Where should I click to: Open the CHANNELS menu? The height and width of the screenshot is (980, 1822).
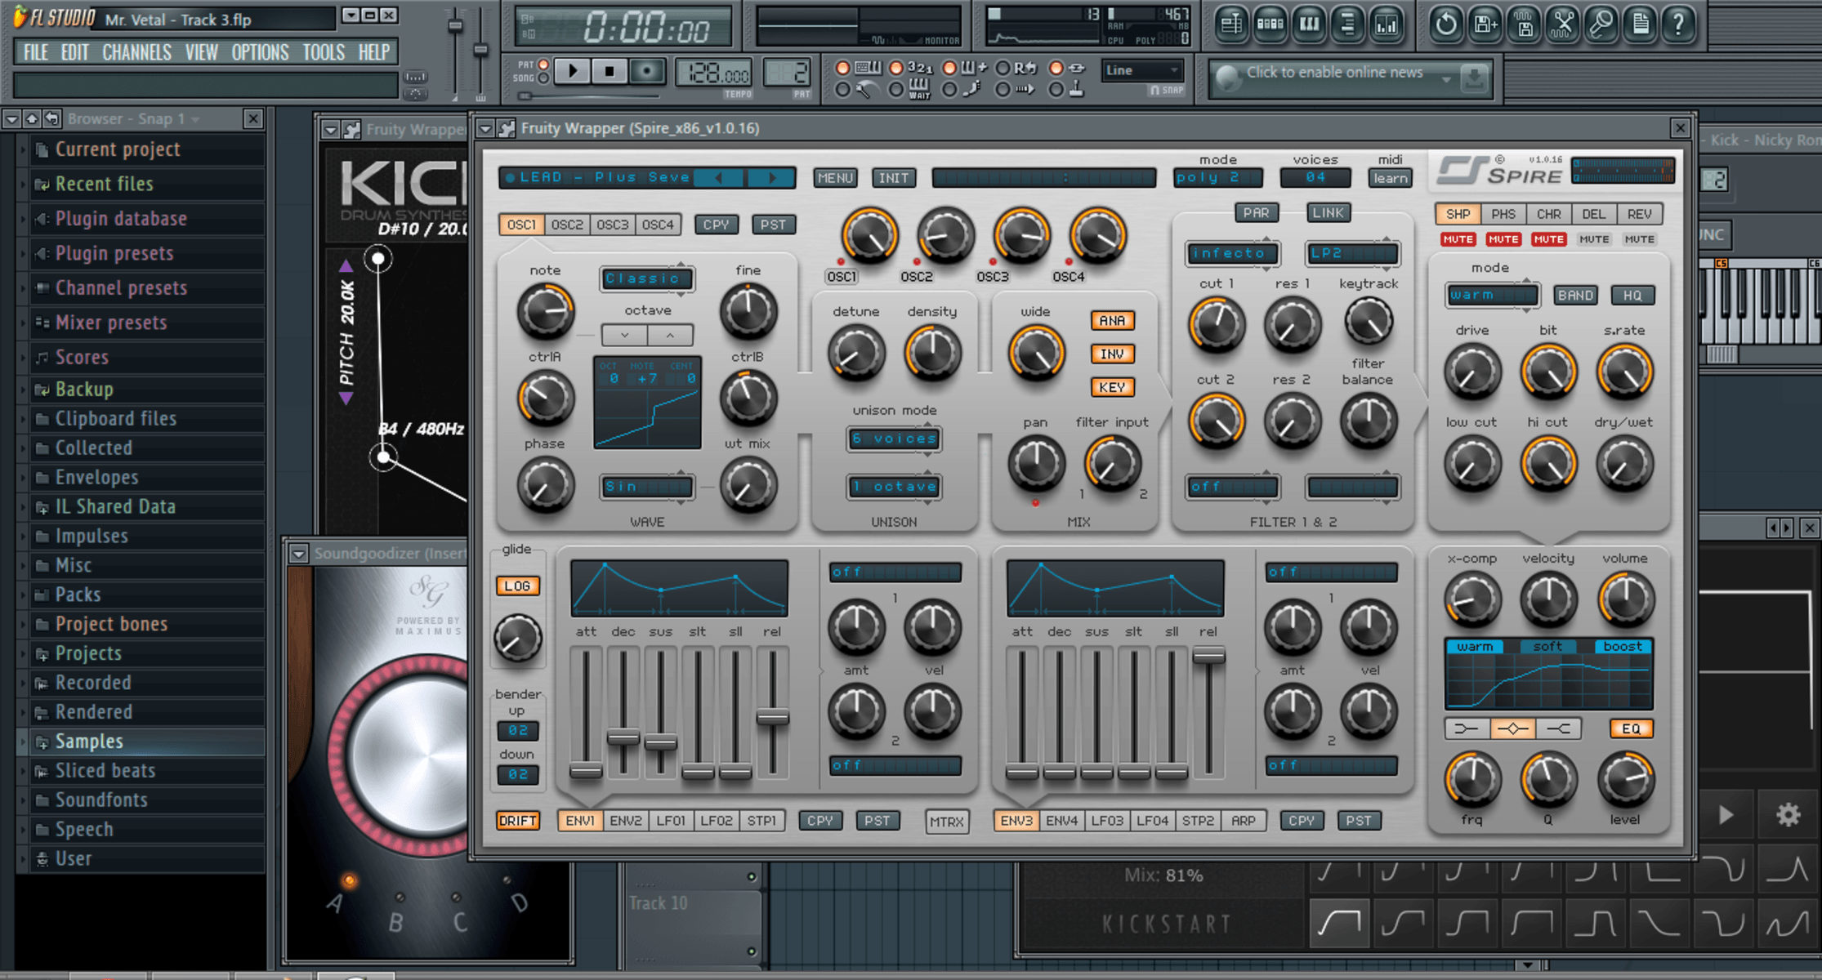coord(136,52)
